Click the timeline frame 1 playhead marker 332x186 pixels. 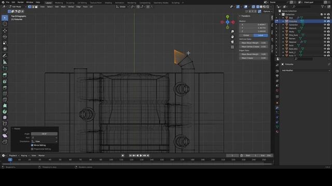point(10,160)
